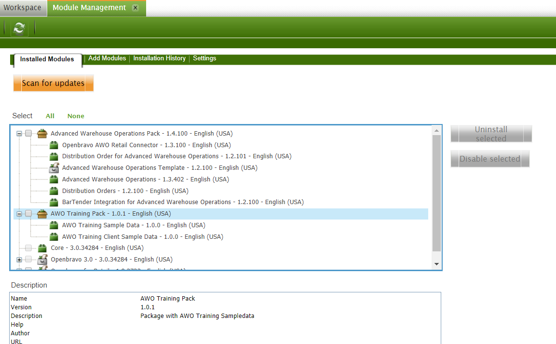Click the None selection link
Viewport: 556px width, 344px height.
(76, 116)
